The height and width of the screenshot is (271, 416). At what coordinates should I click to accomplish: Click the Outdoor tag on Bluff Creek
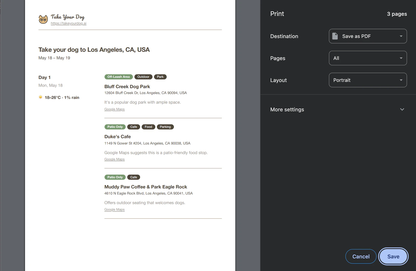coord(143,77)
